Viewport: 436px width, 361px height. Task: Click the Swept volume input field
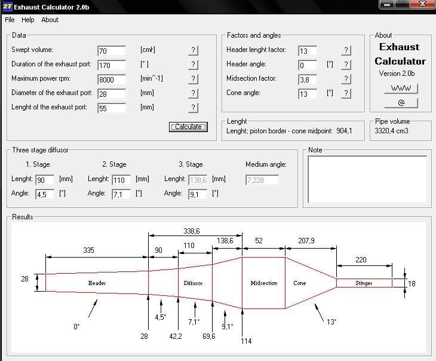click(111, 51)
